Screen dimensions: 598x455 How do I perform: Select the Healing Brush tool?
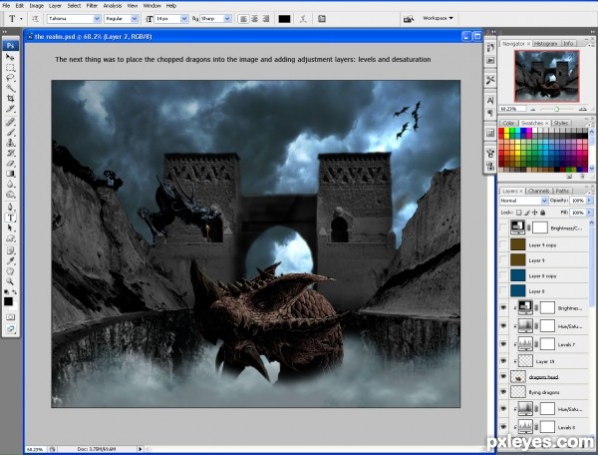[10, 122]
